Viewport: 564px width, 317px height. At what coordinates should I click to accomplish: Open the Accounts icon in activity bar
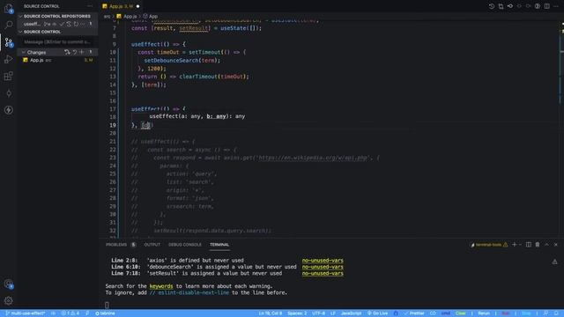(x=9, y=284)
